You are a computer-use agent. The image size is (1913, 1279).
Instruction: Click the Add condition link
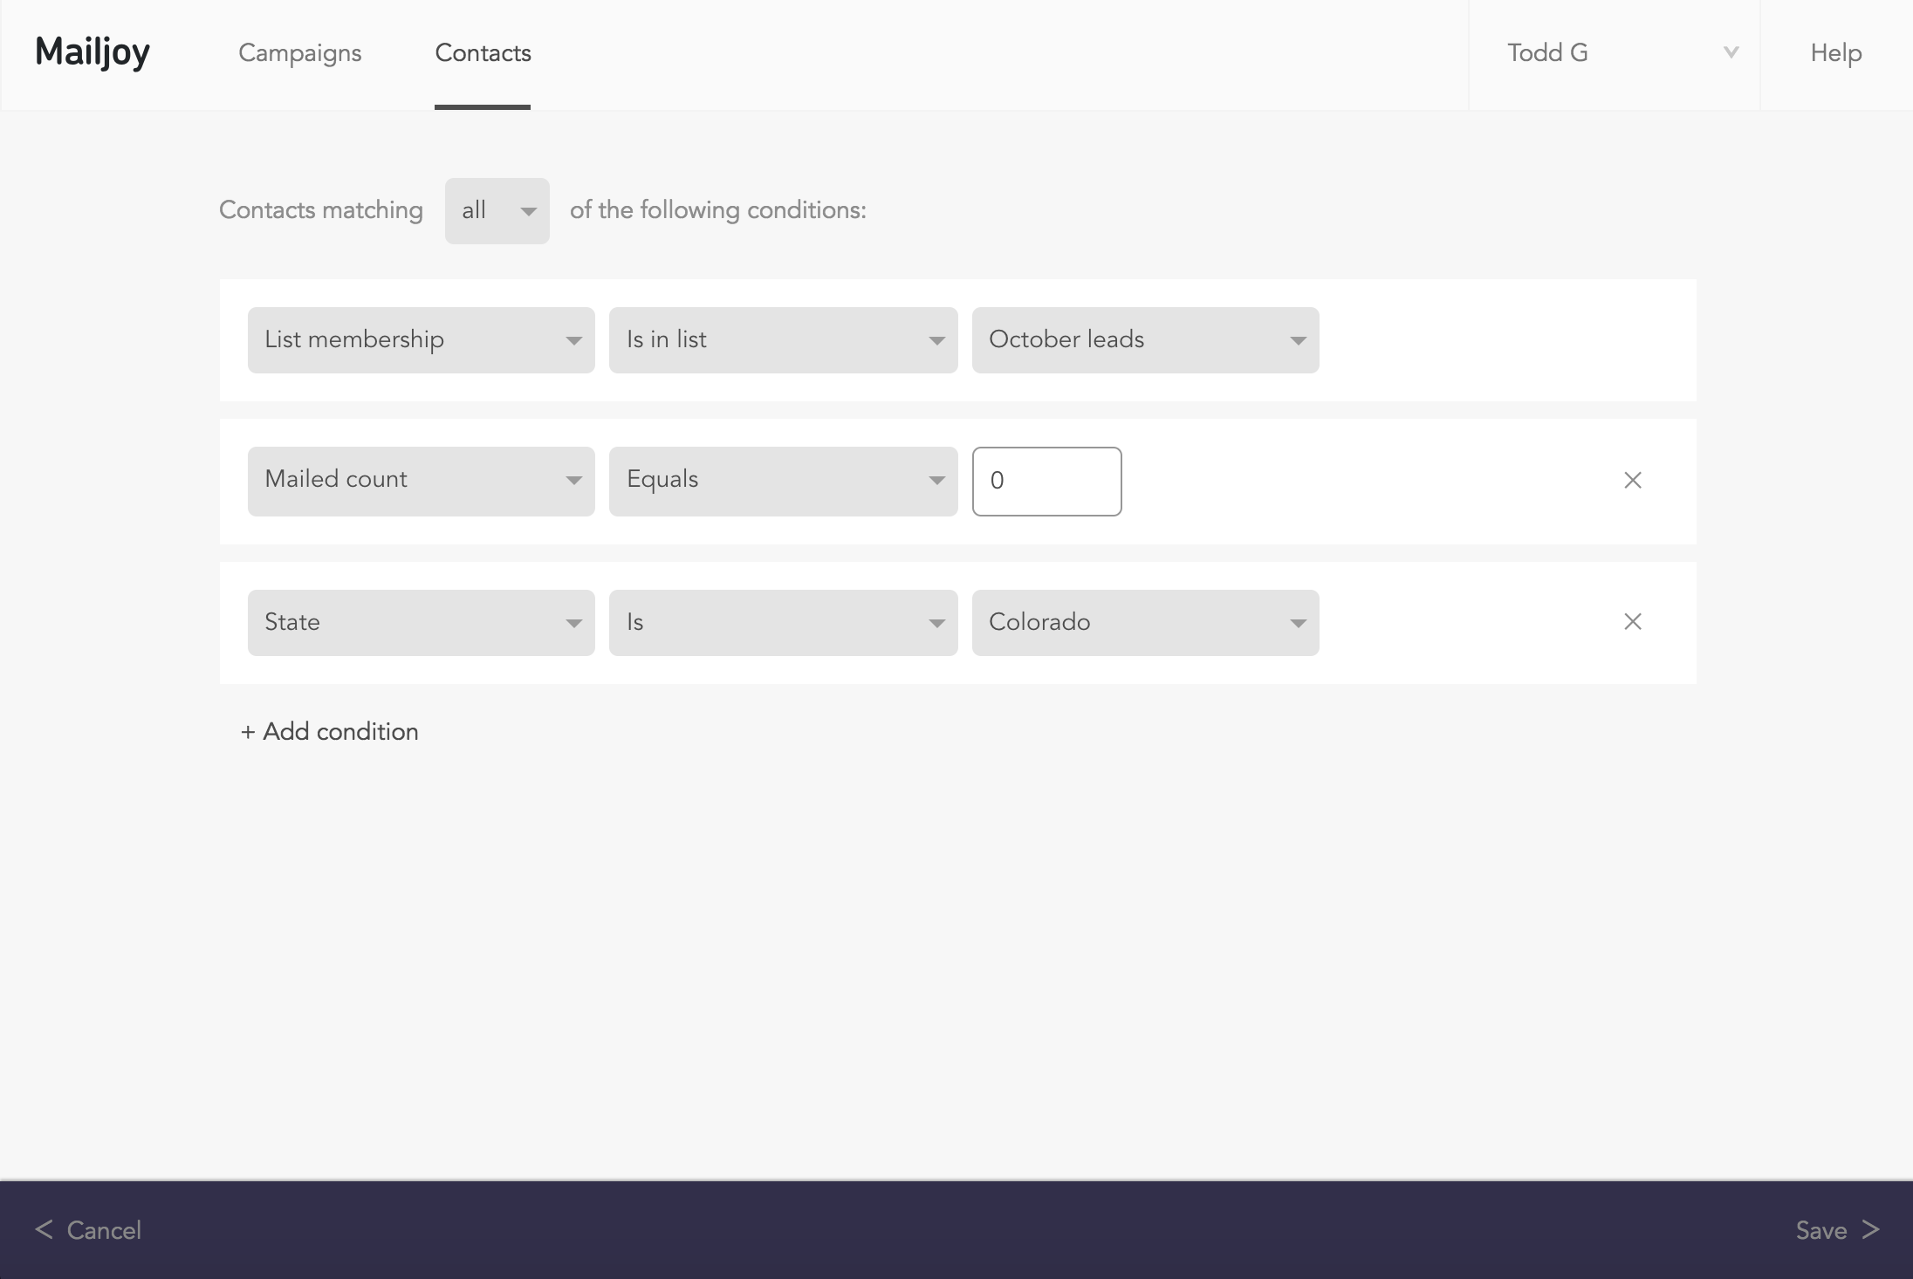pos(329,731)
